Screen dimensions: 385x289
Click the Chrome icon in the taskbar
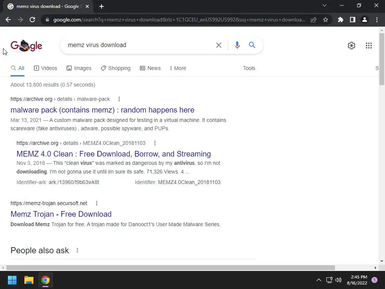point(45,280)
